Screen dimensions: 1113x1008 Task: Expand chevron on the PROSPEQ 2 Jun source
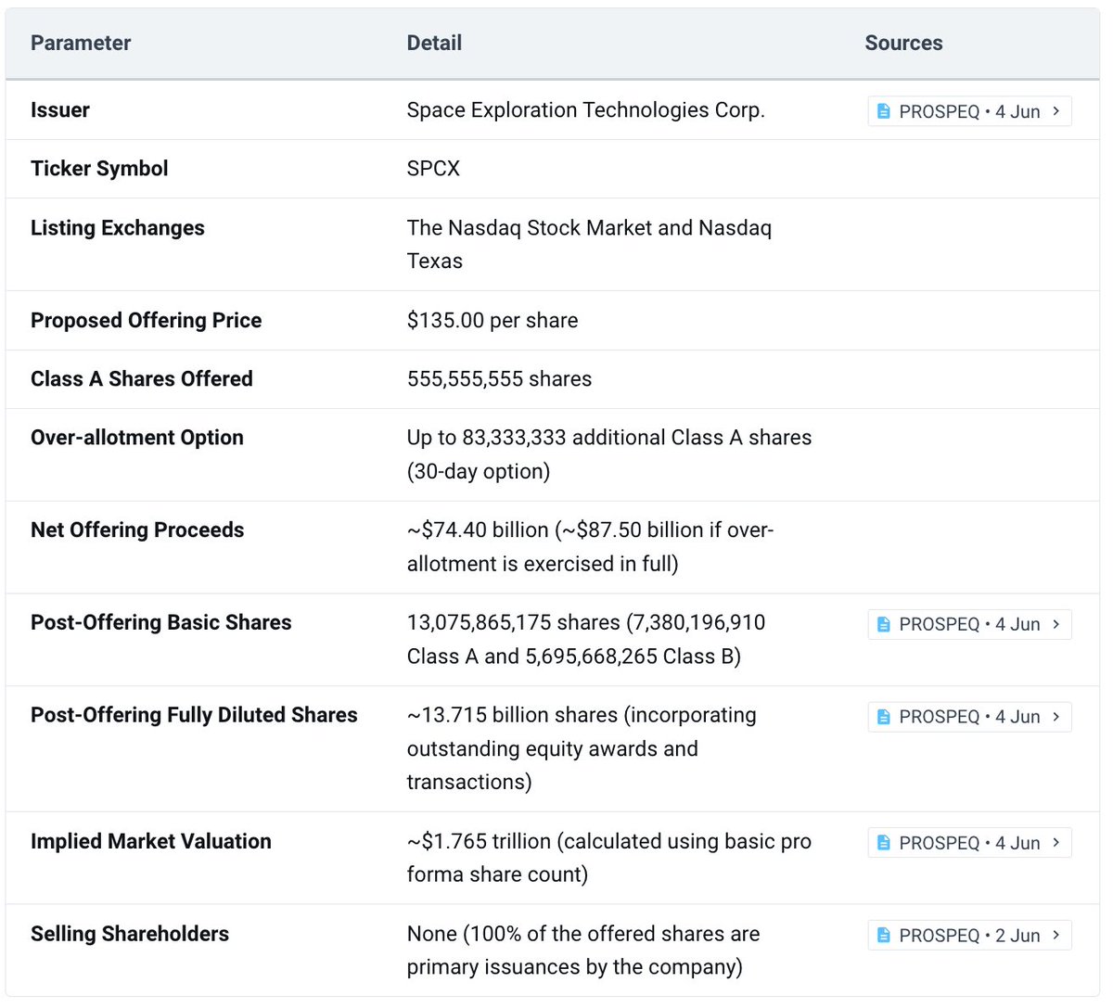1056,936
